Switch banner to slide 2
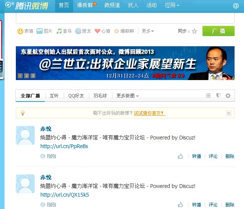This screenshot has height=209, width=244. pos(26,76)
